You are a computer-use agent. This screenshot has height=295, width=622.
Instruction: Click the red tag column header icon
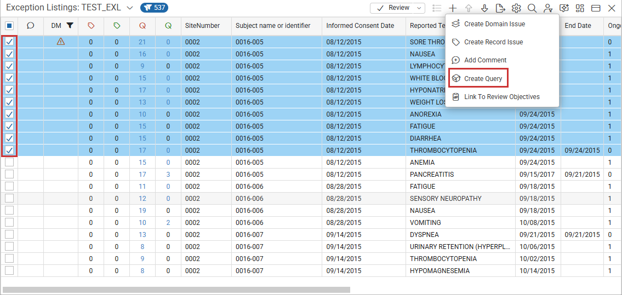click(91, 25)
